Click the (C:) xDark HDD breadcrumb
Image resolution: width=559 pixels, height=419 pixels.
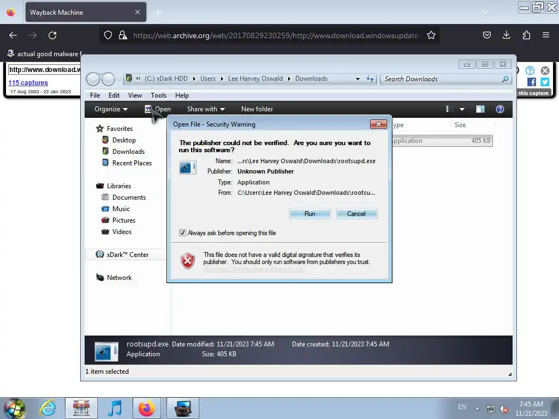166,79
